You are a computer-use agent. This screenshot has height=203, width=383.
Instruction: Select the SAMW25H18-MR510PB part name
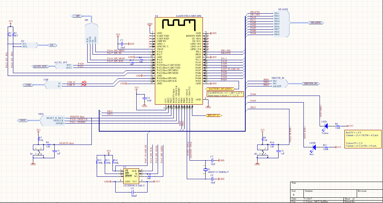tap(189, 16)
